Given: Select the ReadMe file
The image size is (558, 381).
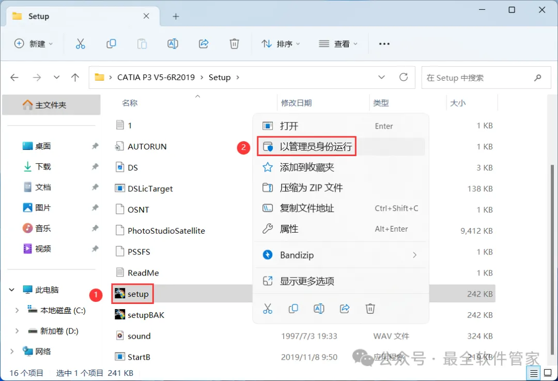Looking at the screenshot, I should click(143, 273).
